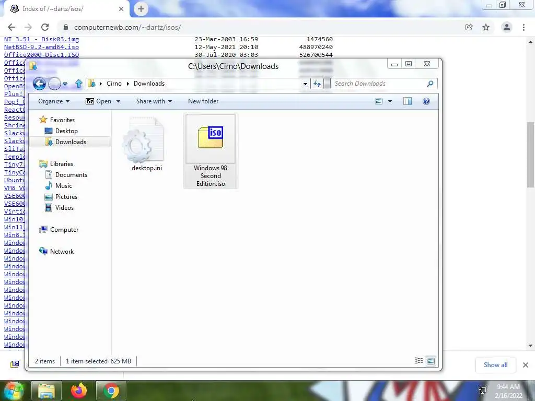The image size is (535, 401).
Task: Open the Videos library
Action: [x=60, y=208]
